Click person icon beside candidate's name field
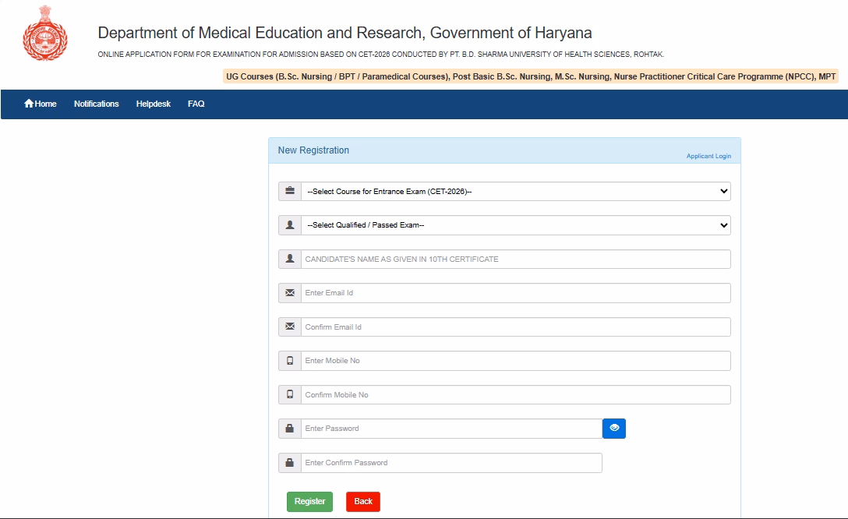The image size is (848, 519). pos(290,259)
